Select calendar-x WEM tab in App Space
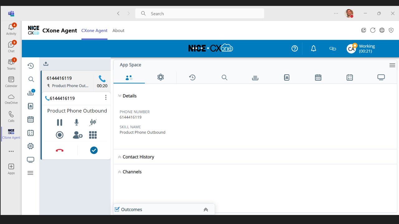399x224 pixels. point(350,77)
